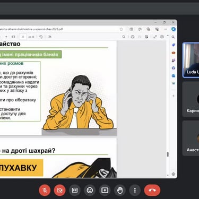Viewport: 199px width, 199px height.
Task: Toggle PDF page view icon
Action: point(49,37)
